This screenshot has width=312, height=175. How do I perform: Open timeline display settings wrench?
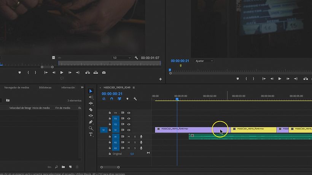[135, 99]
